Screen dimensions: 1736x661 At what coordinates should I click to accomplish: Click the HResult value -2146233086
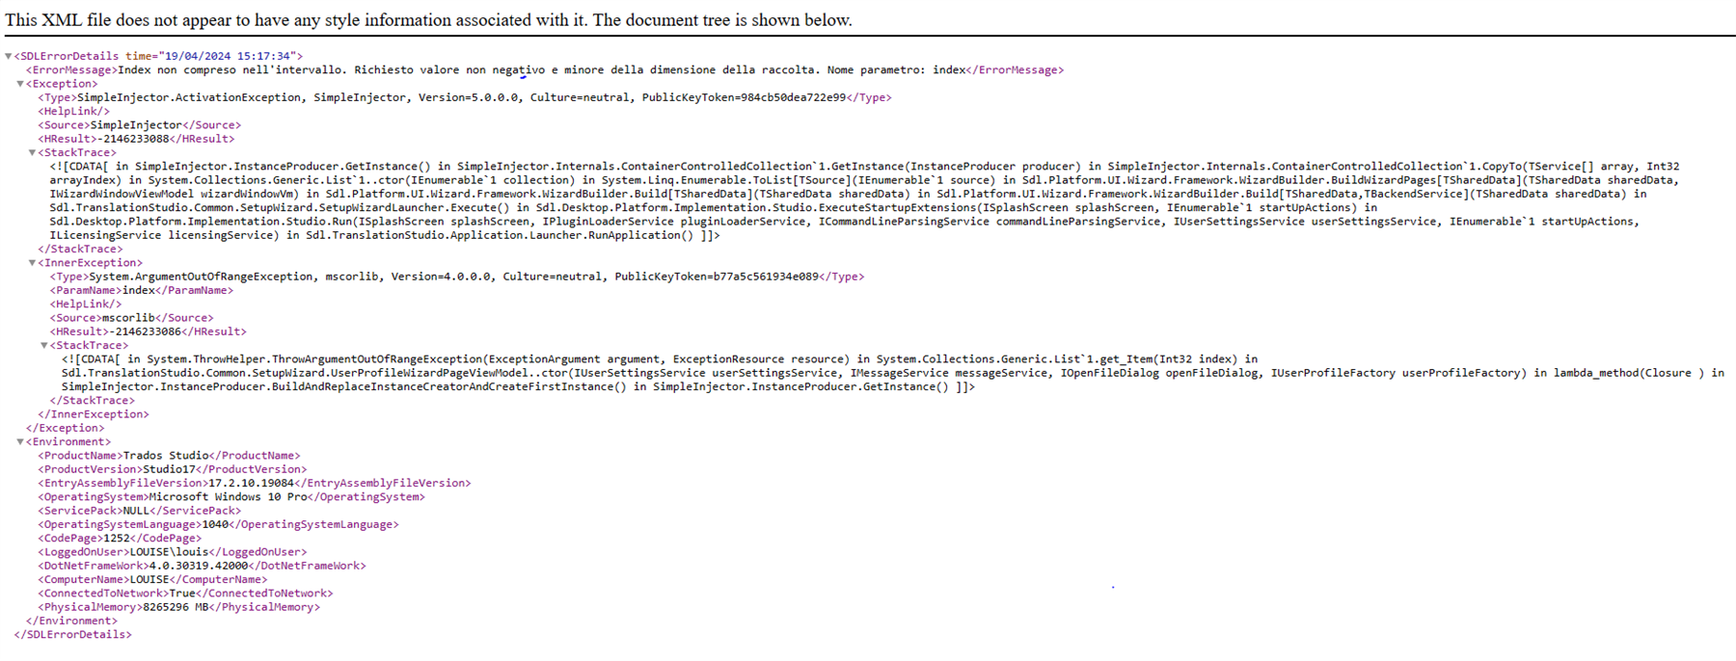148,331
